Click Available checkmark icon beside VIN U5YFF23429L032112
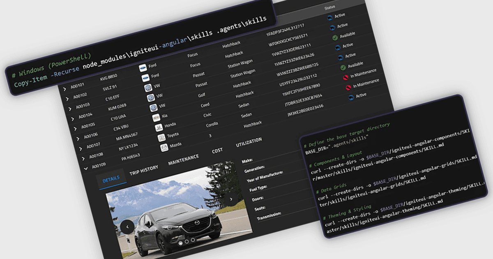Image resolution: width=493 pixels, height=259 pixels. click(x=343, y=68)
